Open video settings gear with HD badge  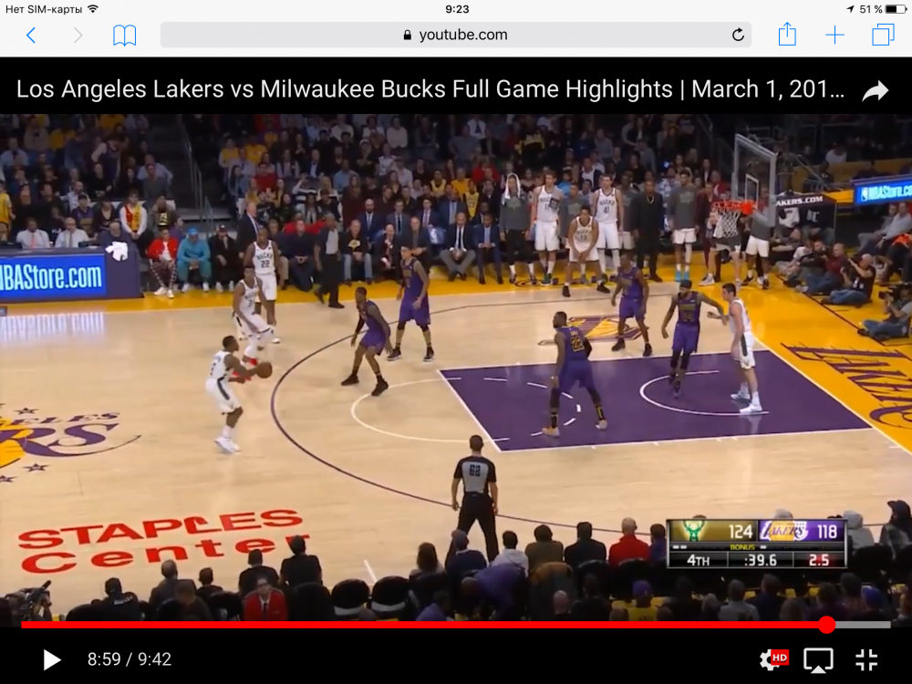[772, 659]
